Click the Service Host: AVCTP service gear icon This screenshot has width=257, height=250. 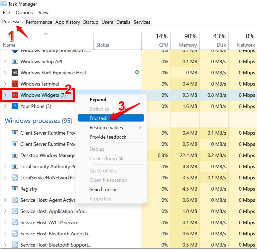tap(15, 222)
